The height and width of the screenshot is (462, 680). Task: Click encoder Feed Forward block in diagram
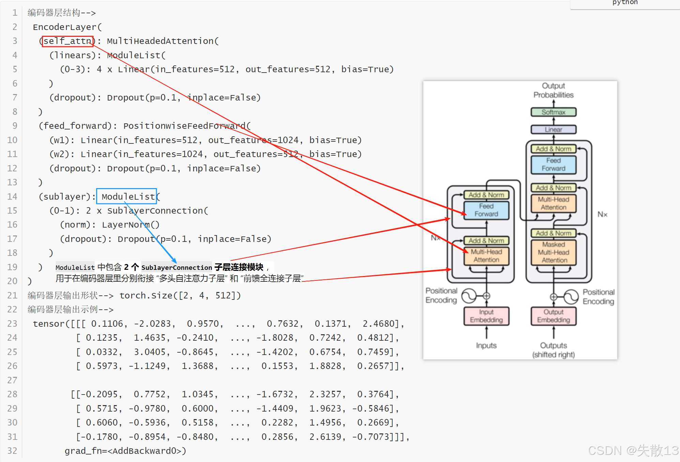point(486,210)
